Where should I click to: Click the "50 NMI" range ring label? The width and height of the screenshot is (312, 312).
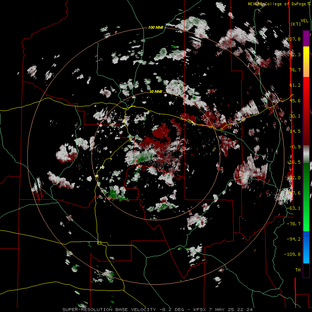coord(156,92)
